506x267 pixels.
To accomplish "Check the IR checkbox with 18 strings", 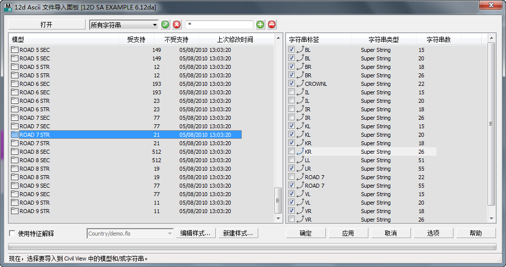I will point(292,109).
